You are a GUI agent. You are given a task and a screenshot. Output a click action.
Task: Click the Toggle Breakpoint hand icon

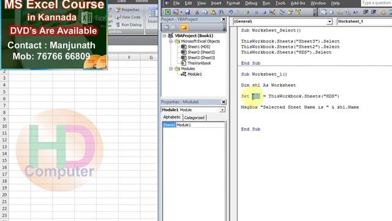[383, 12]
